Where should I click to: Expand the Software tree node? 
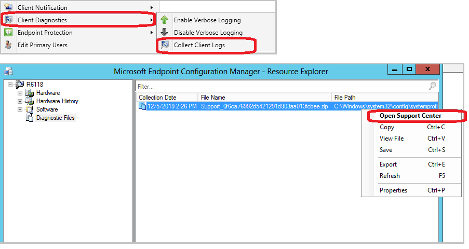click(x=20, y=109)
